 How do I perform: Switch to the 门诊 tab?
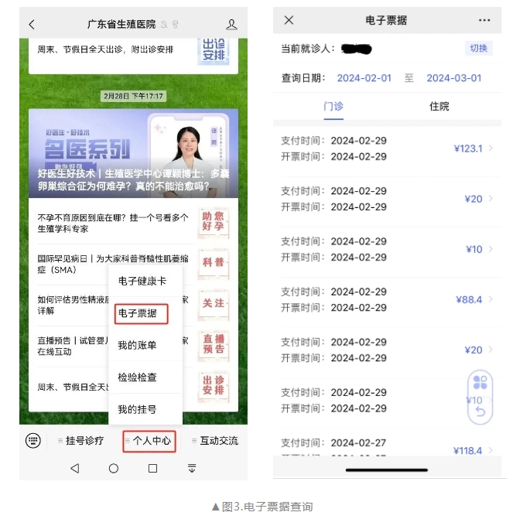point(333,107)
